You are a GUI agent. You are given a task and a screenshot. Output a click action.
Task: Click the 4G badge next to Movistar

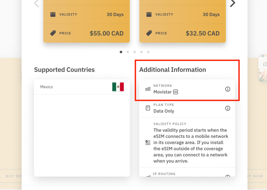tap(175, 92)
